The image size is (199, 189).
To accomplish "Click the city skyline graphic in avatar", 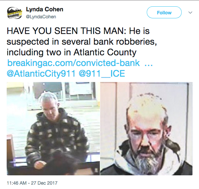I will click(x=14, y=10).
